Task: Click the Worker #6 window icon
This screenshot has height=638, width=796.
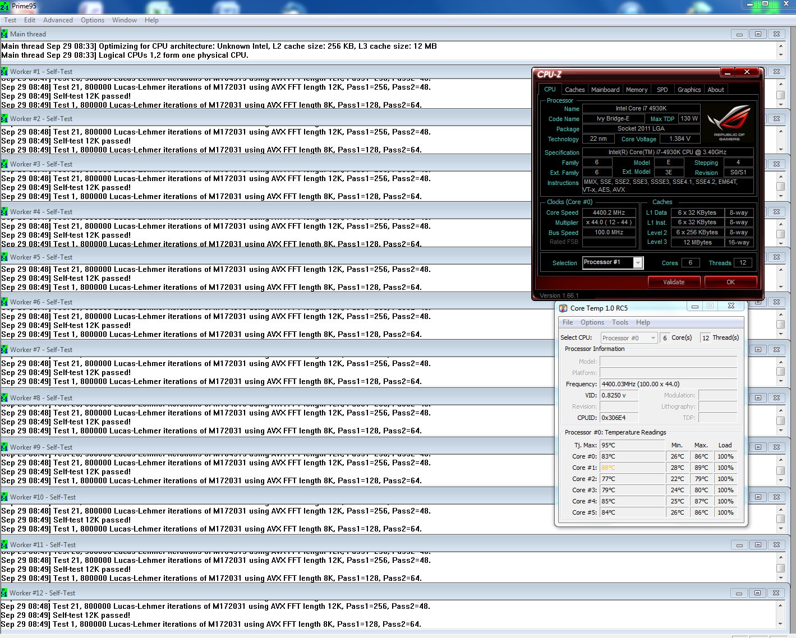Action: (4, 302)
